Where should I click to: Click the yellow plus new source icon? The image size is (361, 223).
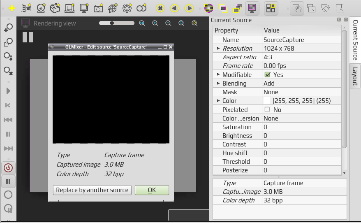[x=12, y=9]
